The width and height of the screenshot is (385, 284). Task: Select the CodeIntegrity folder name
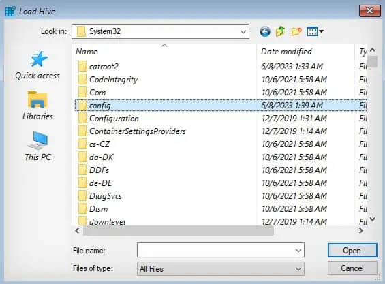click(x=113, y=80)
